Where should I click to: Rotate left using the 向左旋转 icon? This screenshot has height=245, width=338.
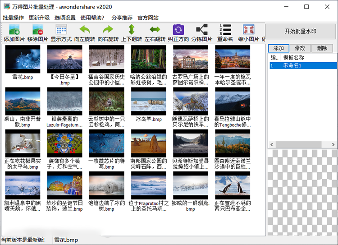(x=85, y=32)
